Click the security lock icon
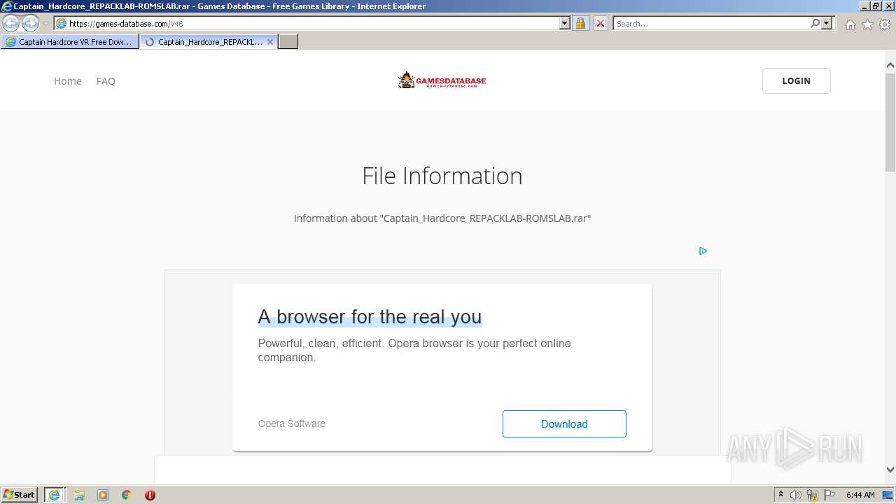This screenshot has width=896, height=504. [580, 24]
